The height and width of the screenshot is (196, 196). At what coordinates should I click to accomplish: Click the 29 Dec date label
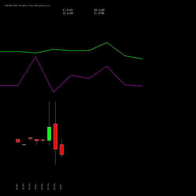(61, 187)
